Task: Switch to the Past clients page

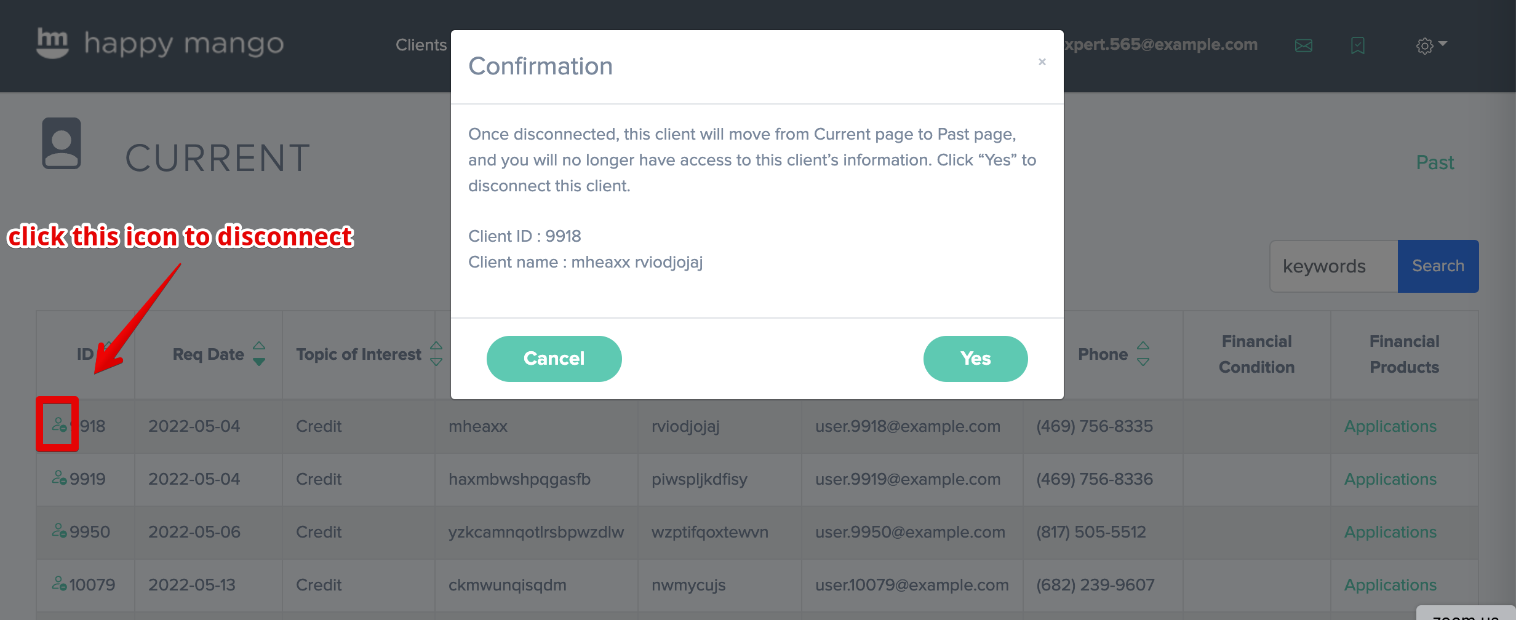Action: [1434, 162]
